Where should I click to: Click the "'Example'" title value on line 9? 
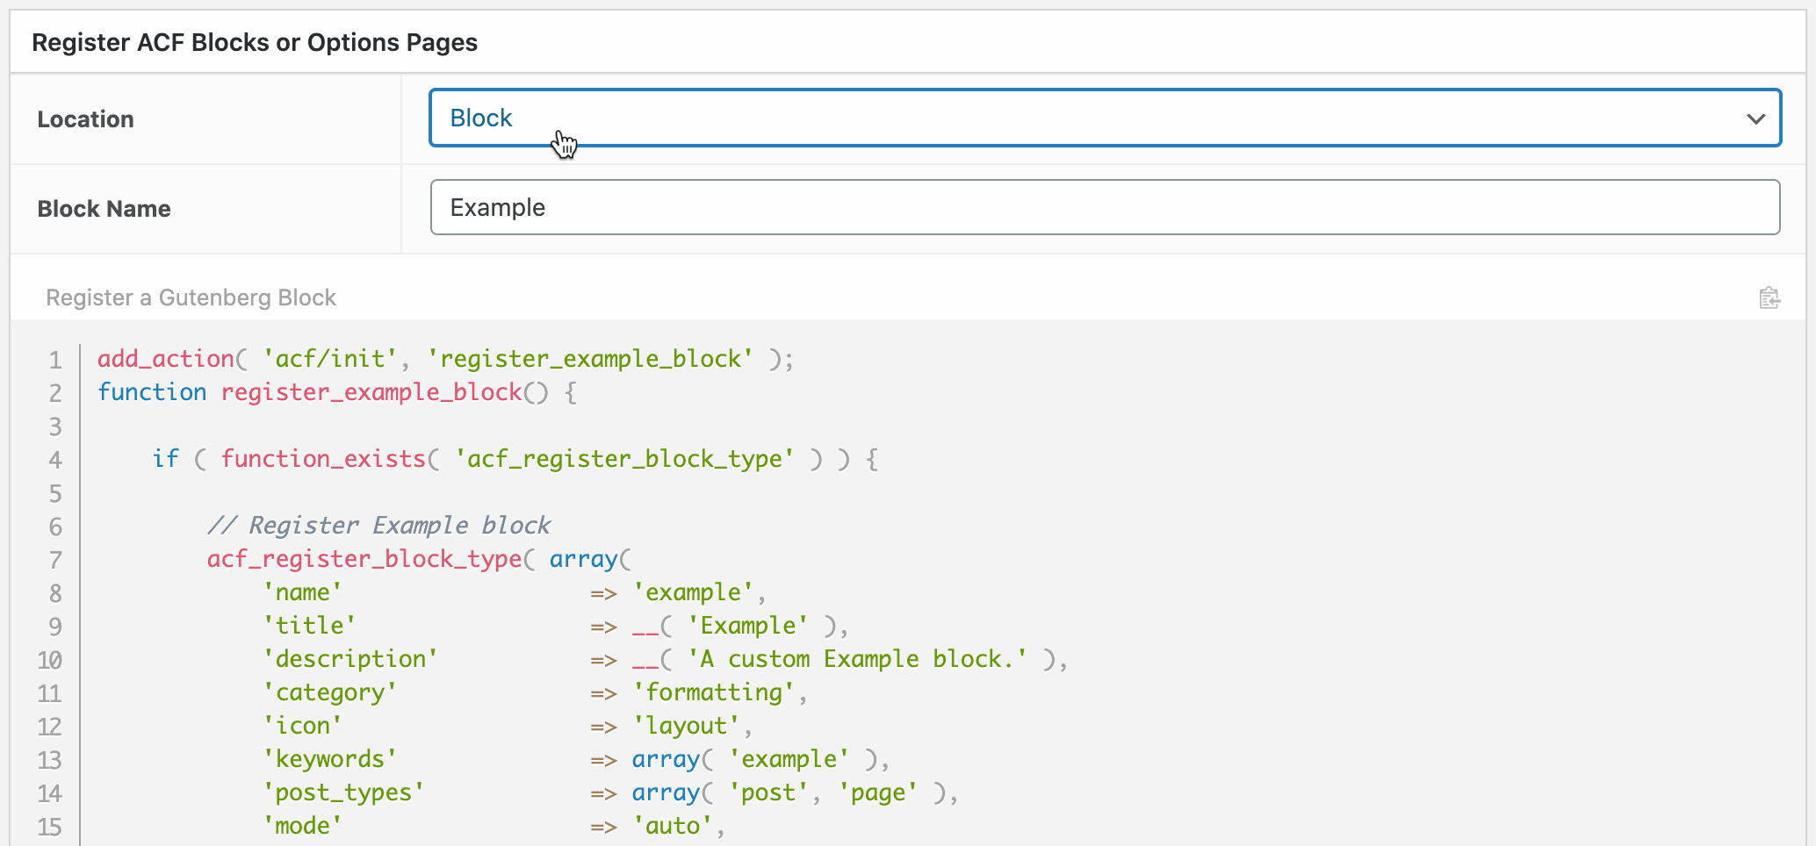(747, 626)
